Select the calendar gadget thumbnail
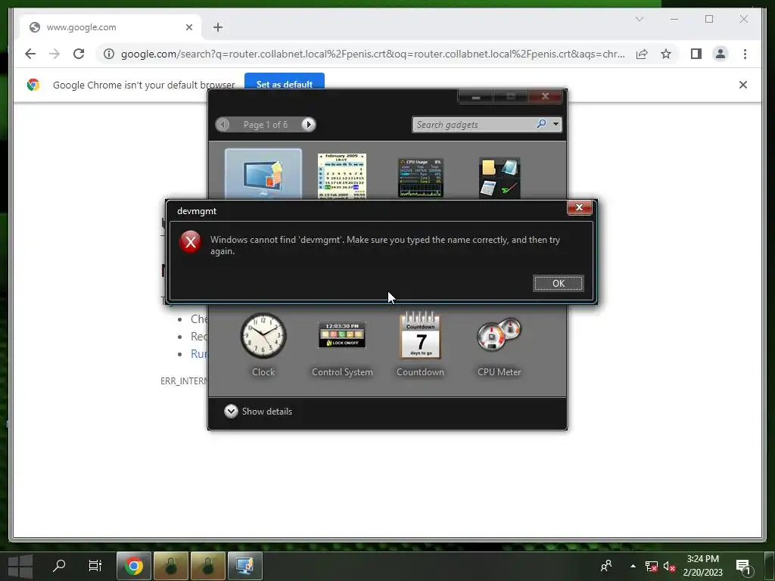 click(x=342, y=176)
